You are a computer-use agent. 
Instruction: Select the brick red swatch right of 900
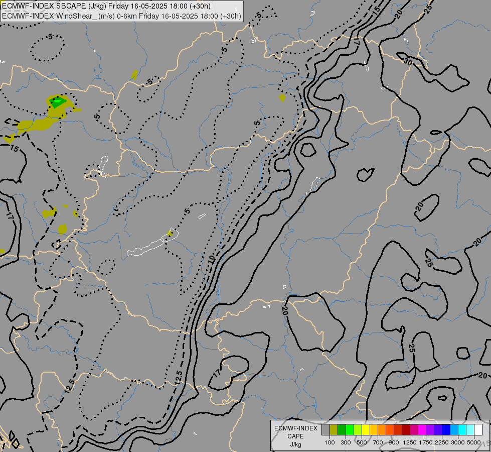(x=398, y=430)
